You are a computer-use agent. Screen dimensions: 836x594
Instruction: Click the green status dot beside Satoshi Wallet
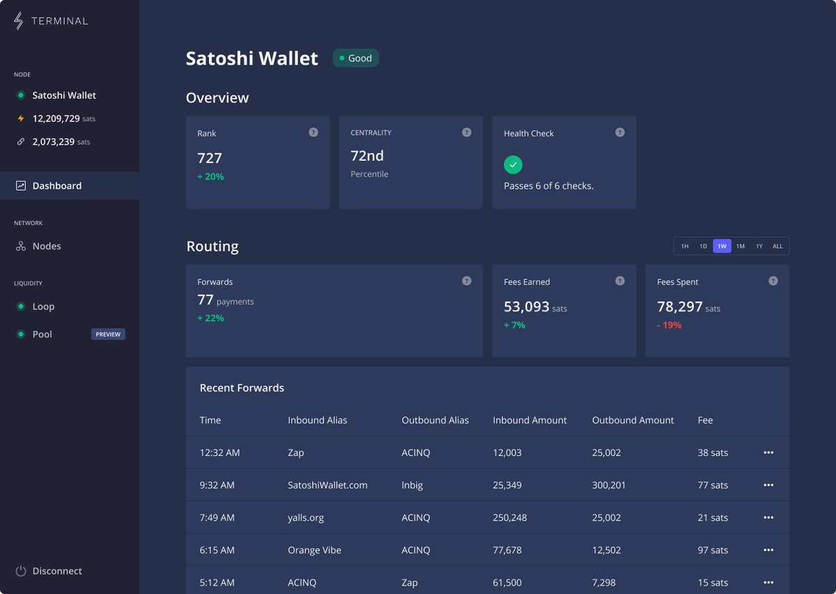tap(21, 95)
